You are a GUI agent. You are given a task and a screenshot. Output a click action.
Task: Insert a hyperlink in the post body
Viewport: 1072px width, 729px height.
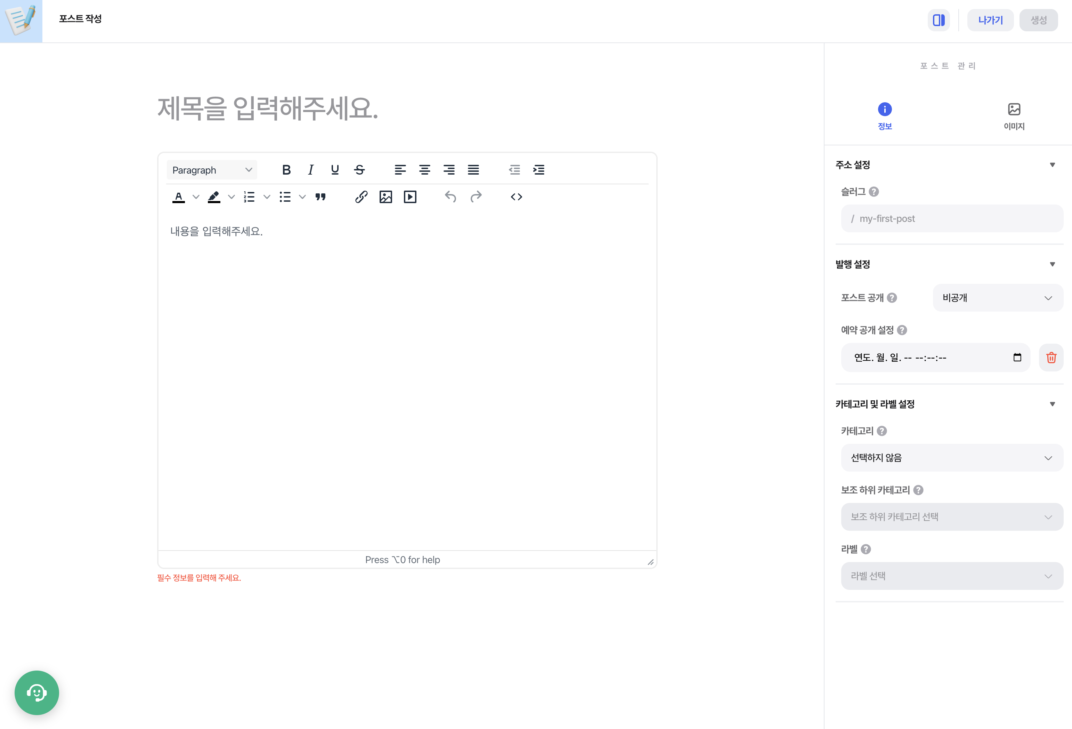(x=361, y=197)
